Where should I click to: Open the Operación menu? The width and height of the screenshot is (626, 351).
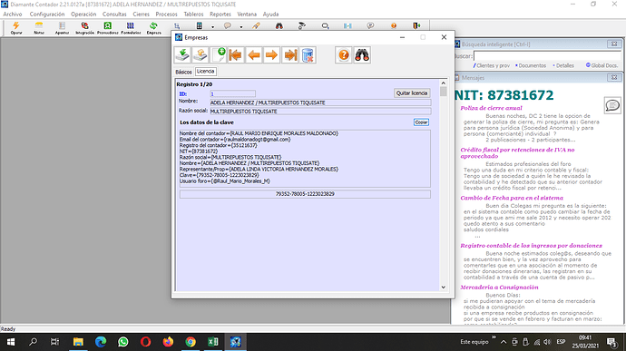coord(83,14)
